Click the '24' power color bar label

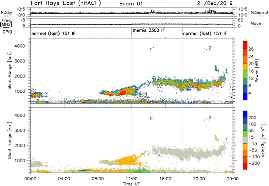[251, 56]
